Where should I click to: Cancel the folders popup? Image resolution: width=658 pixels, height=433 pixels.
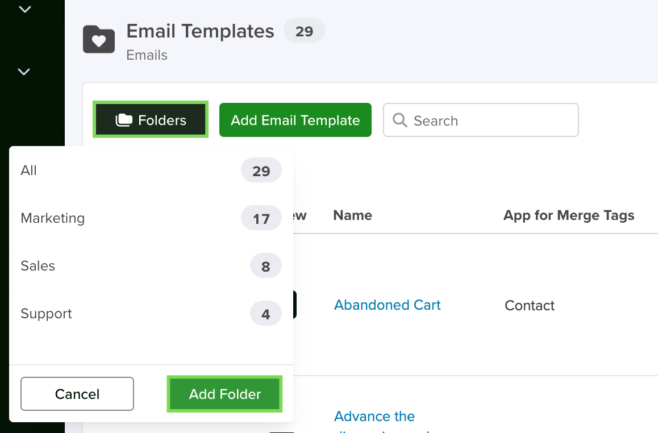[x=77, y=394]
